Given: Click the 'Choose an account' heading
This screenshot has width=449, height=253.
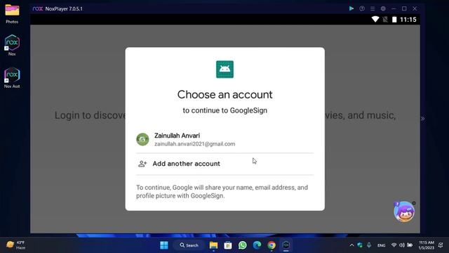Looking at the screenshot, I should 224,95.
